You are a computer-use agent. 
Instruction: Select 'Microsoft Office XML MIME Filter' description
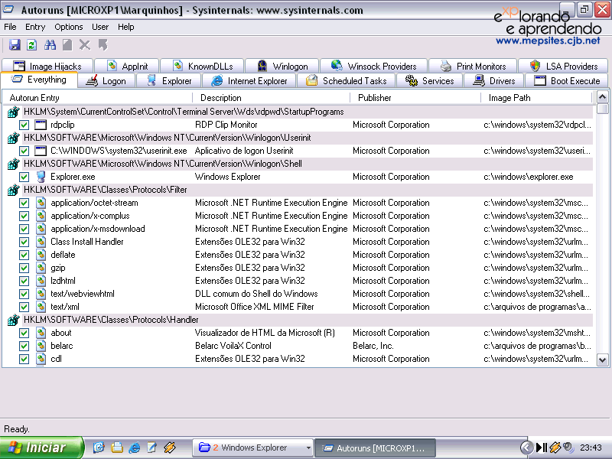coord(255,307)
